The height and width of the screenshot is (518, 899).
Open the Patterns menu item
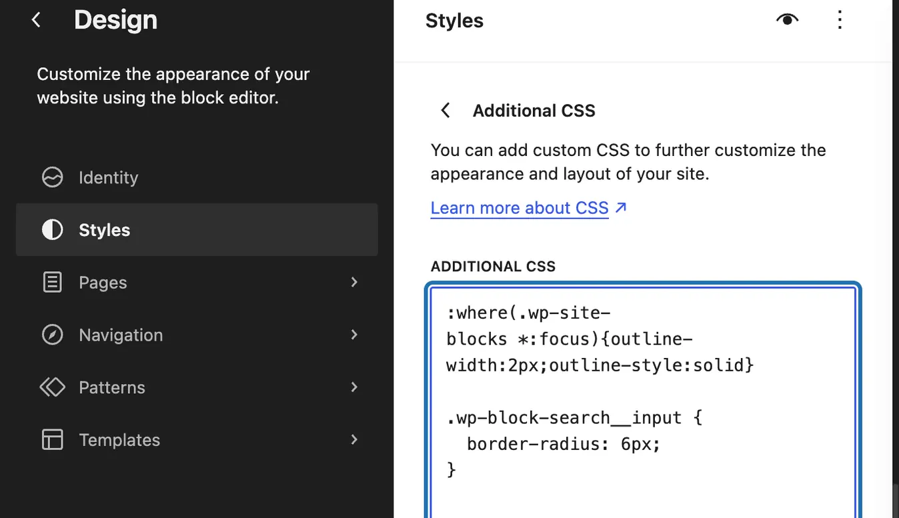point(197,387)
